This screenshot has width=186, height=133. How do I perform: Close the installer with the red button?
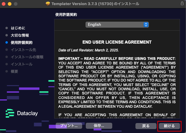(4, 4)
